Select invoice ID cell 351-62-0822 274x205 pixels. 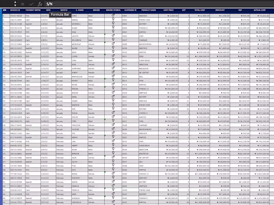click(x=17, y=56)
